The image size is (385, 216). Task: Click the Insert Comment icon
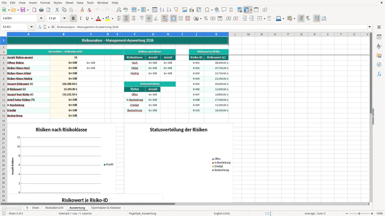click(x=224, y=10)
